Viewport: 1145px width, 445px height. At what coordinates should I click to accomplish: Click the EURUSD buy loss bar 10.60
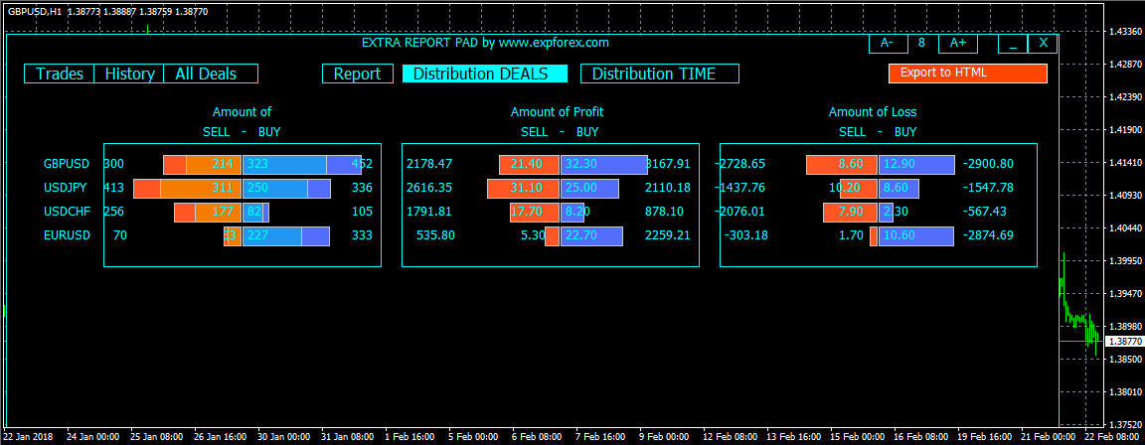916,235
